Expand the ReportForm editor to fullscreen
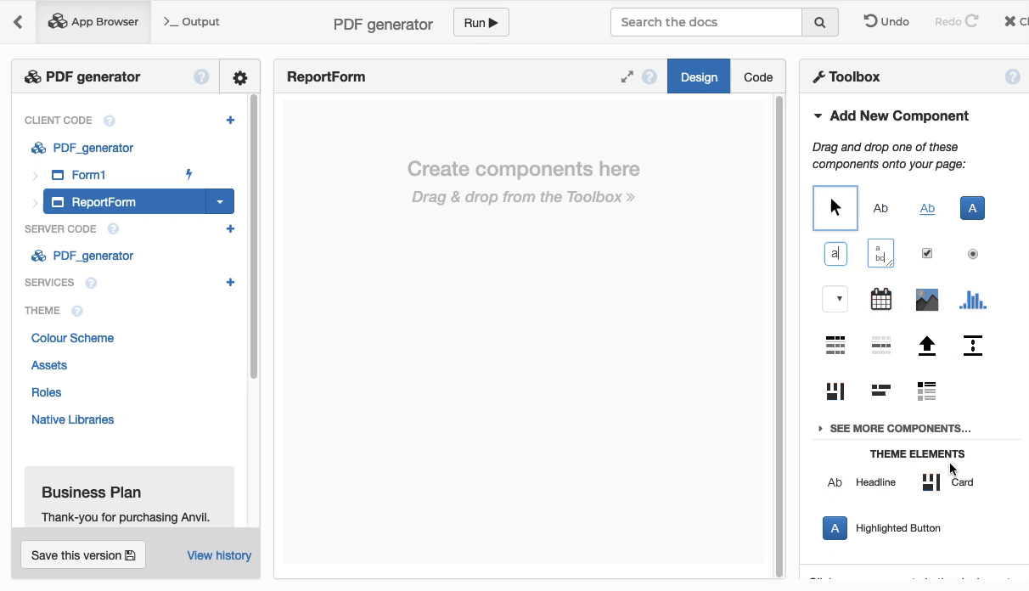 tap(627, 77)
